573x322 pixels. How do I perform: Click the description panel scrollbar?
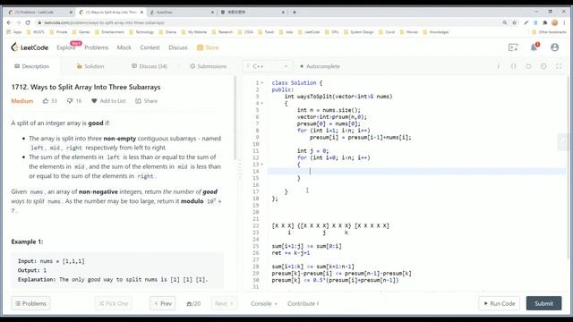coord(235,117)
